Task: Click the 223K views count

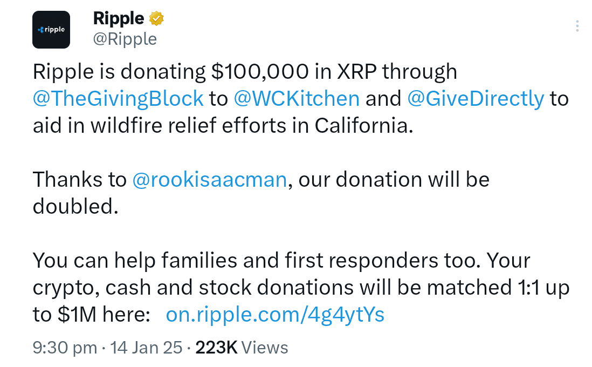Action: [x=219, y=348]
